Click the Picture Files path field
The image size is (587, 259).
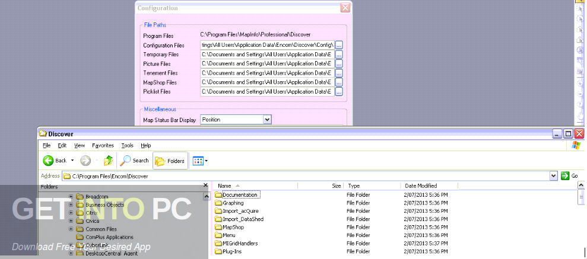coord(267,64)
